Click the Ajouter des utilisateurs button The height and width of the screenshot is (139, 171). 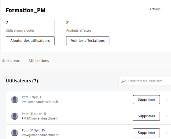click(30, 41)
